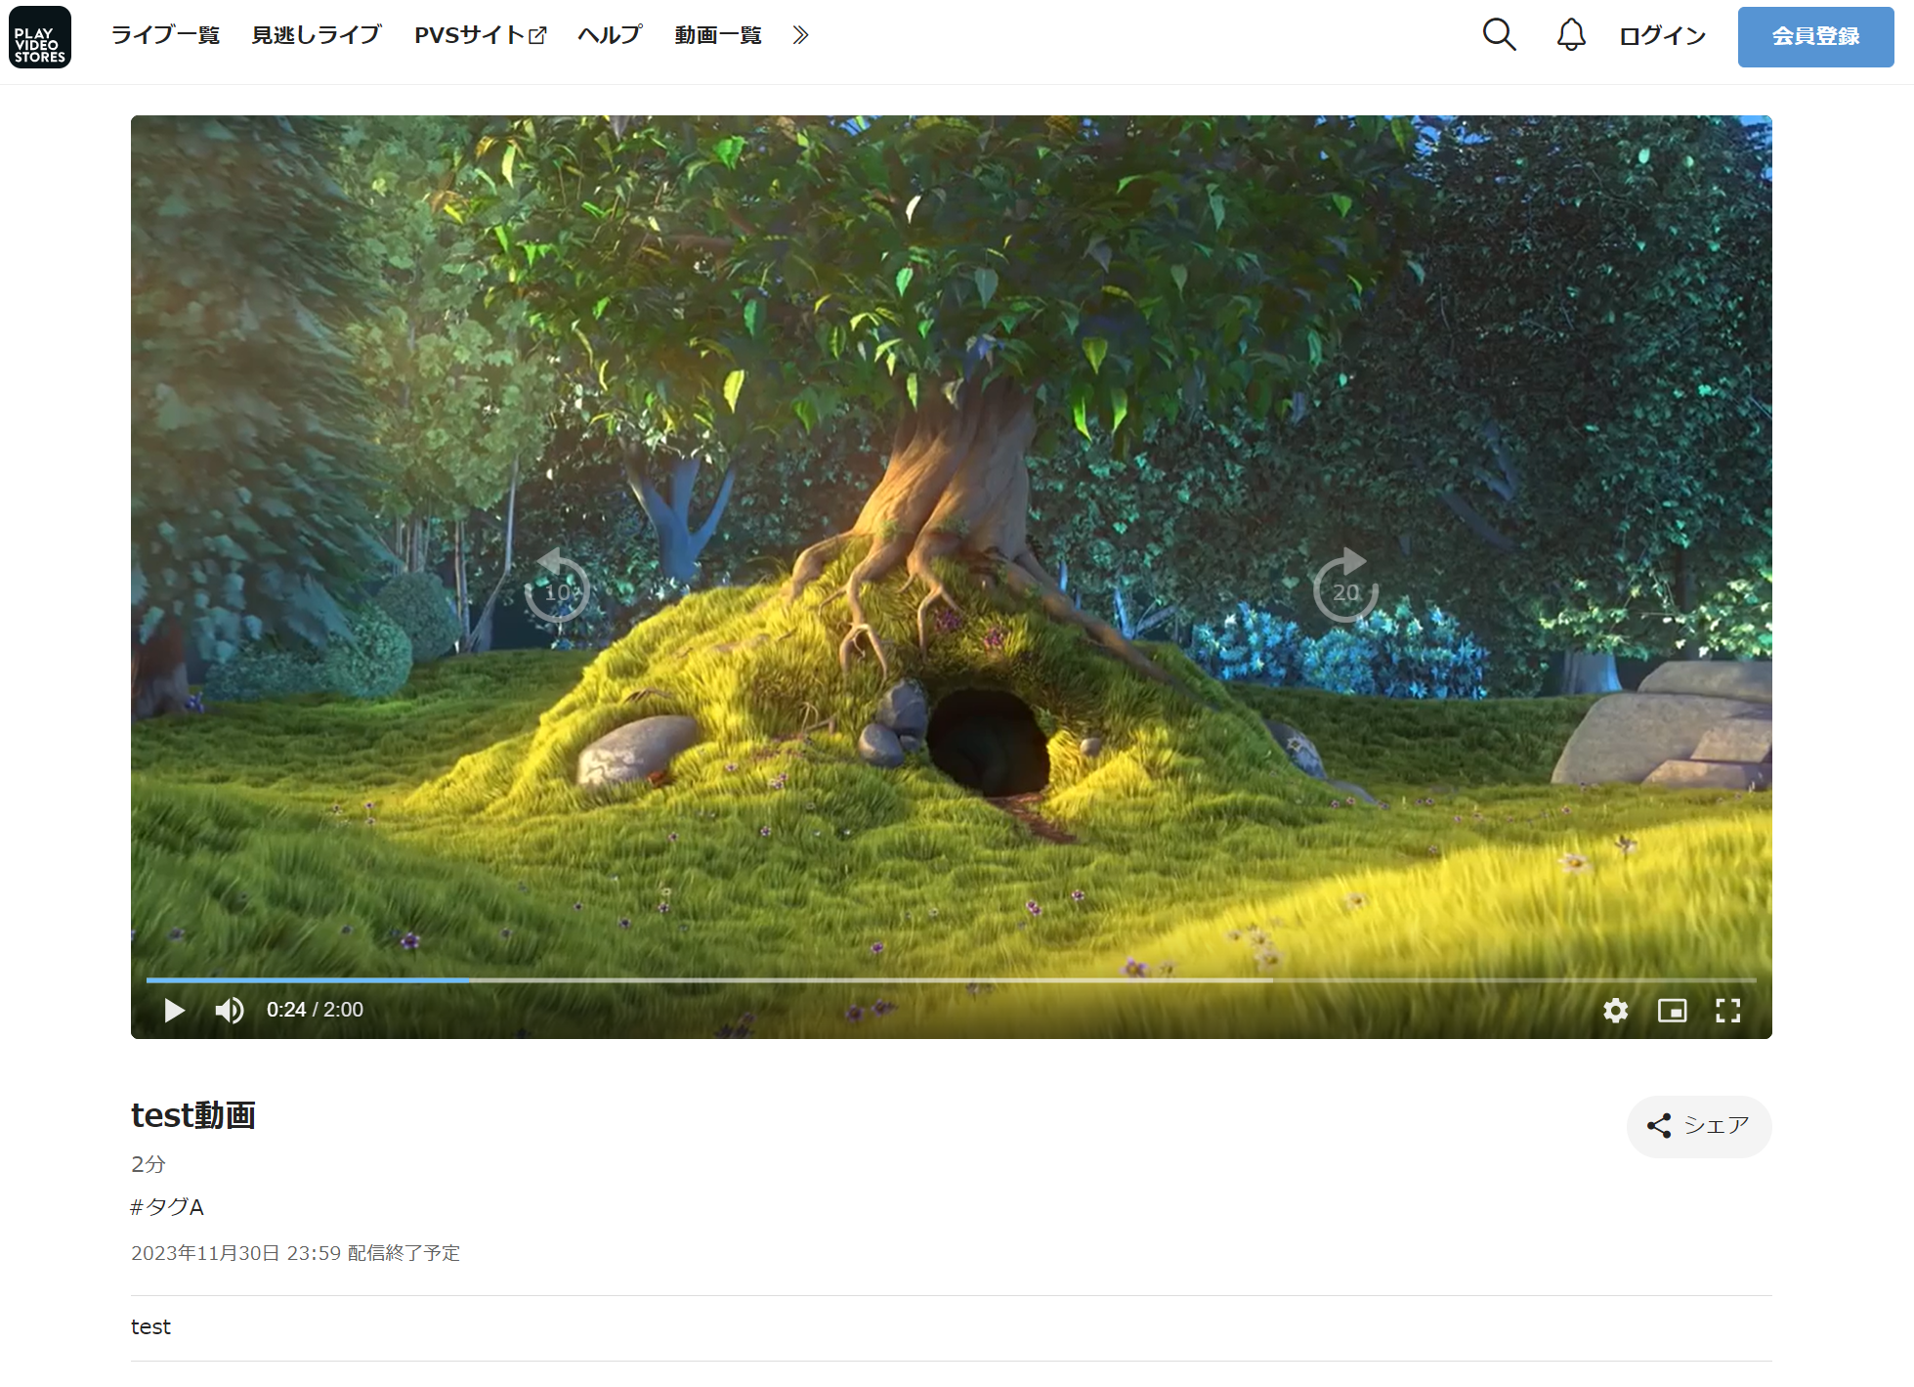Click the test動画 title text

click(x=193, y=1115)
